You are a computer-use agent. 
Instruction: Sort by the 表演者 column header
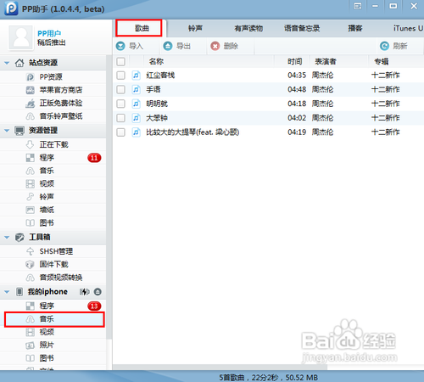coord(326,61)
